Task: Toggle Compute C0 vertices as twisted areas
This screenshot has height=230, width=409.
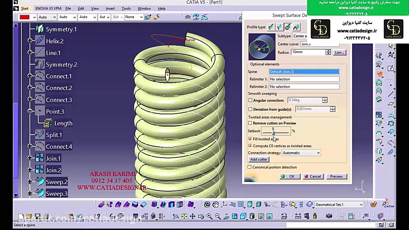Action: point(250,146)
